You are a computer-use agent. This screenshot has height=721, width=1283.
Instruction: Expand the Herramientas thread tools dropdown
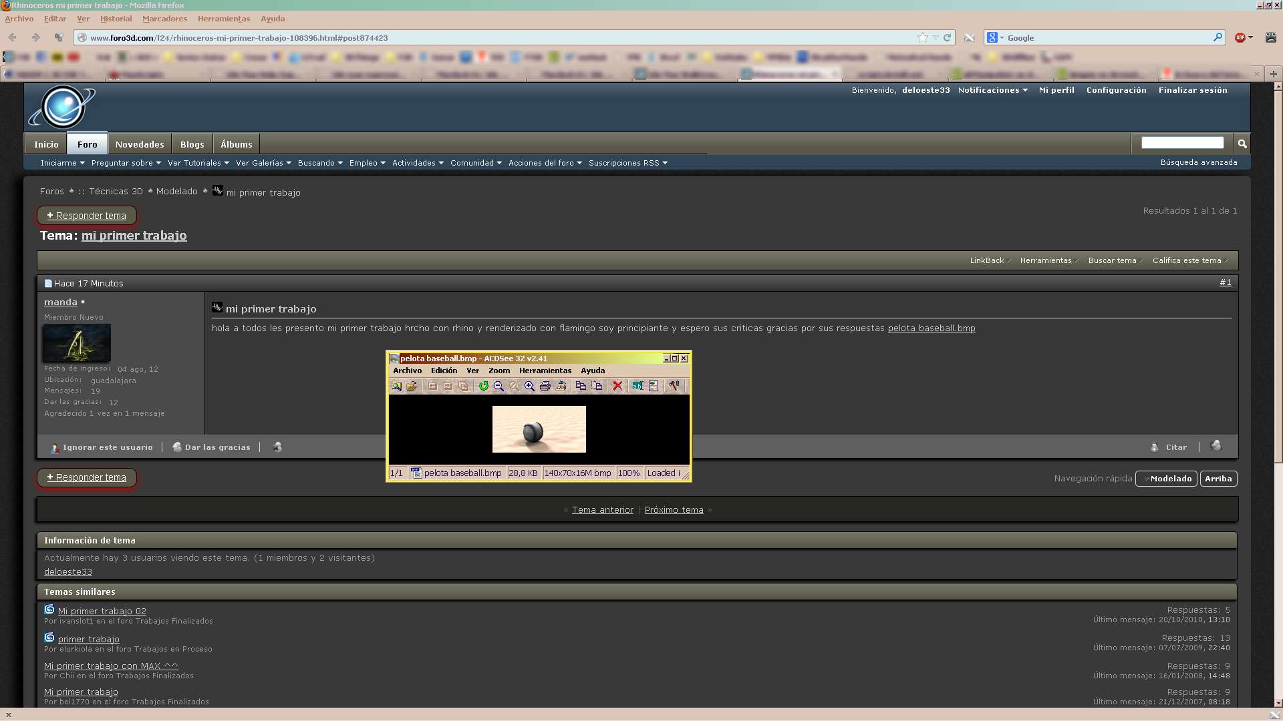(x=1048, y=260)
